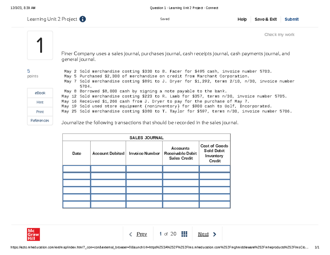Image resolution: width=330 pixels, height=255 pixels.
Task: Open the info tooltip beside Learning Unit 2 Project
Action: point(82,19)
